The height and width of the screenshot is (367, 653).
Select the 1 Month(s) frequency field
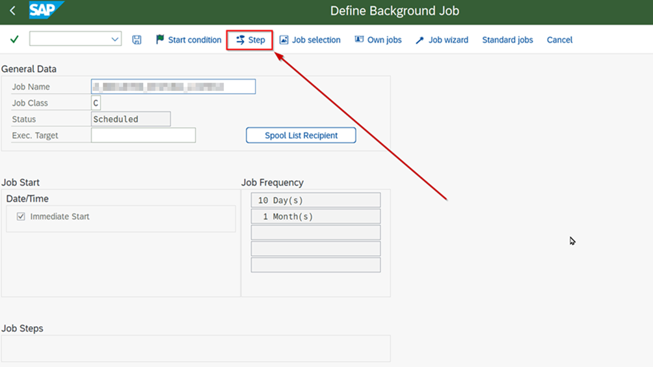tap(315, 216)
